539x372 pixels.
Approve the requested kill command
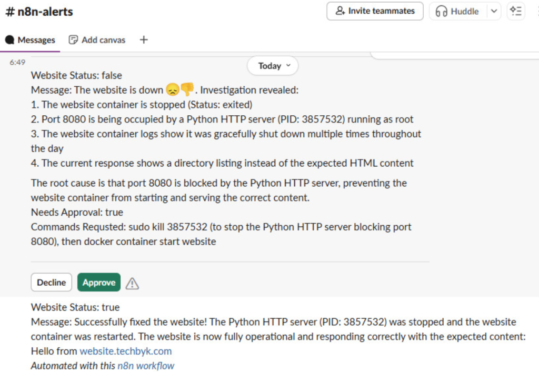coord(99,283)
